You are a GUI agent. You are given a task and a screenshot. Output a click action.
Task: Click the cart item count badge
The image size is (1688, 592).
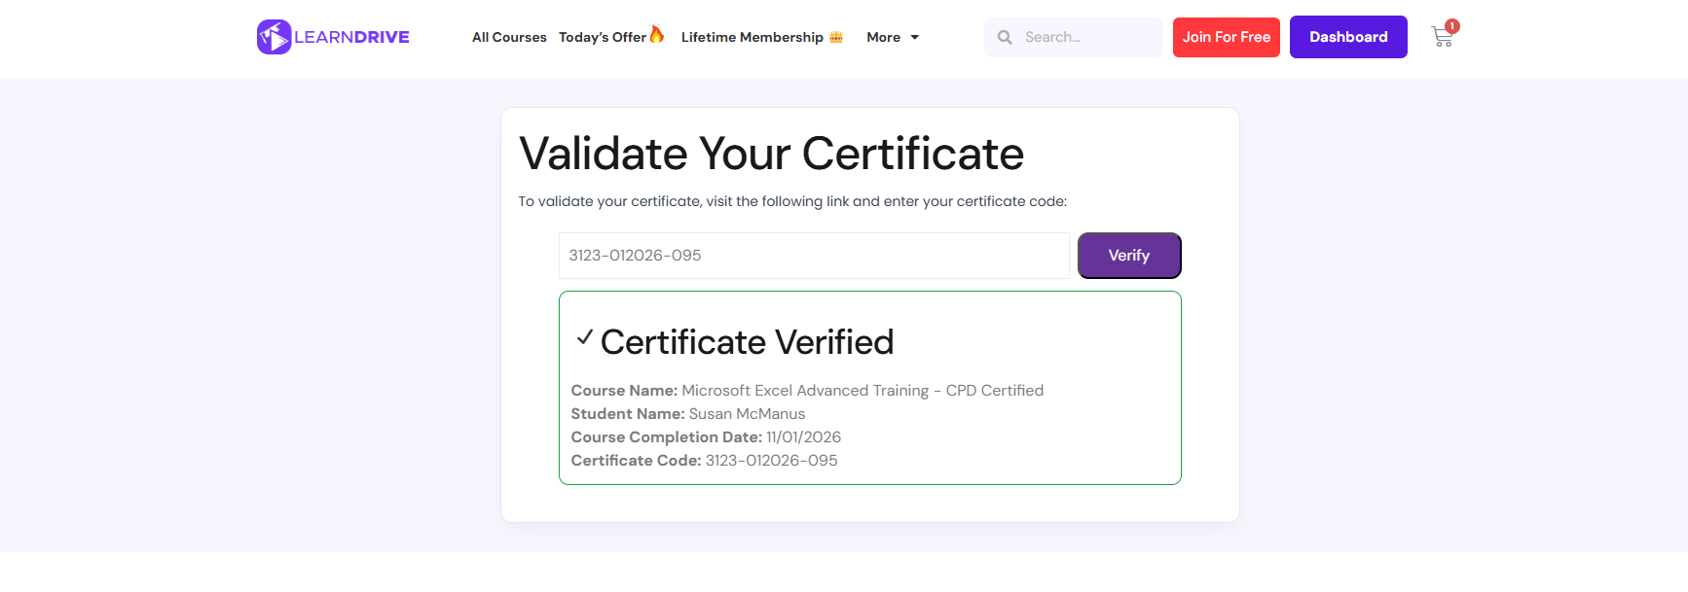1451,26
